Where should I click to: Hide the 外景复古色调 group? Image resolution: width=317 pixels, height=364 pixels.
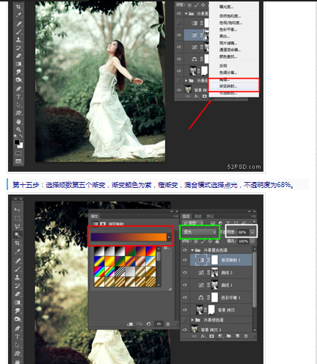(x=185, y=250)
